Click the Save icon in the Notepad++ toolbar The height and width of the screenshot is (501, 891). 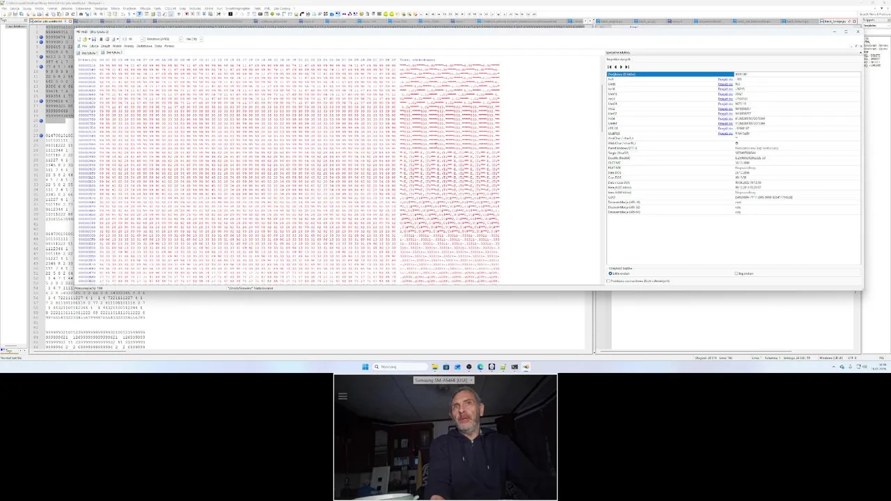[15, 14]
